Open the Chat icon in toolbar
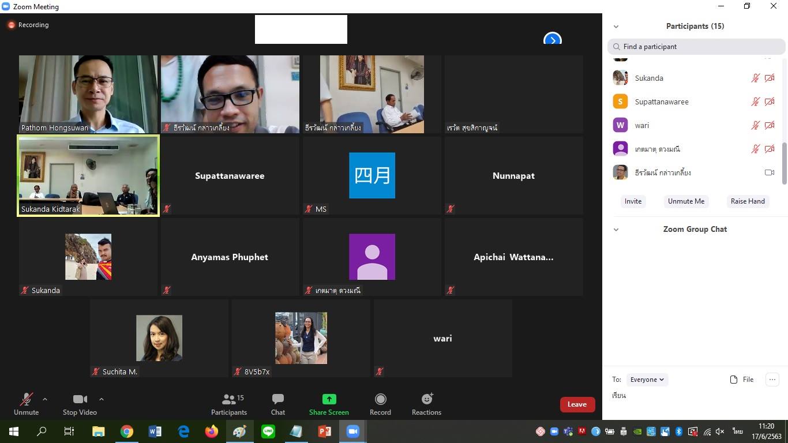This screenshot has height=443, width=788. 278,399
